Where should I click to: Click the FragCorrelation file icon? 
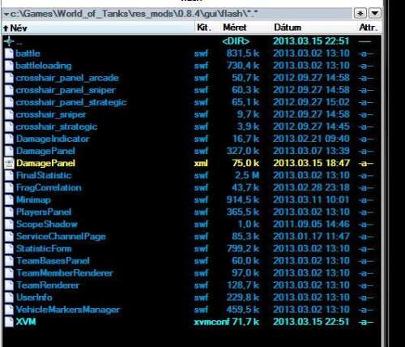(9, 187)
